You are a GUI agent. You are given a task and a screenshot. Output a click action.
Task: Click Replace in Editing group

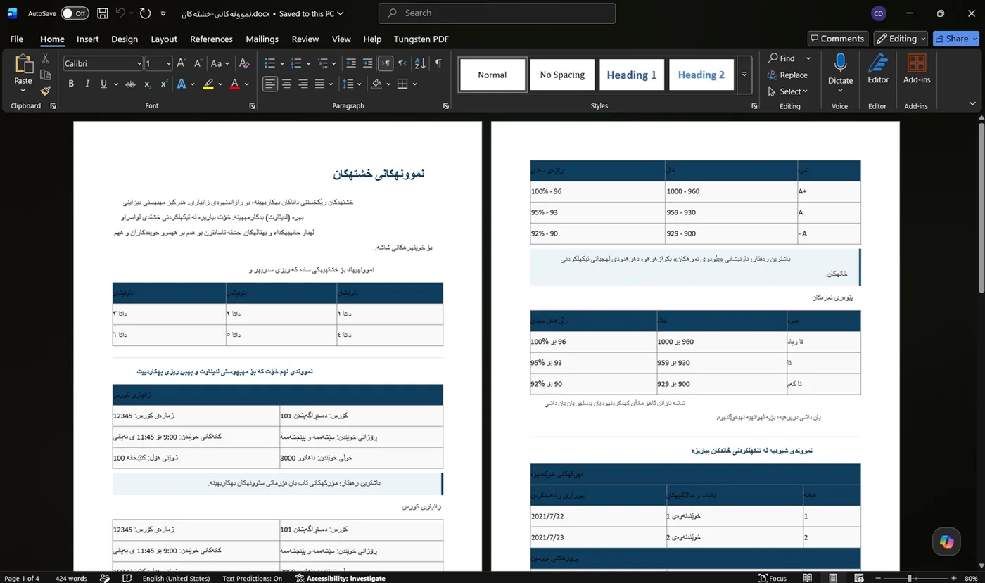[x=787, y=75]
